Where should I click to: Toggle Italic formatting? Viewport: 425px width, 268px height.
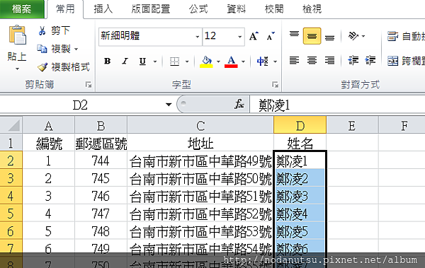pyautogui.click(x=125, y=62)
